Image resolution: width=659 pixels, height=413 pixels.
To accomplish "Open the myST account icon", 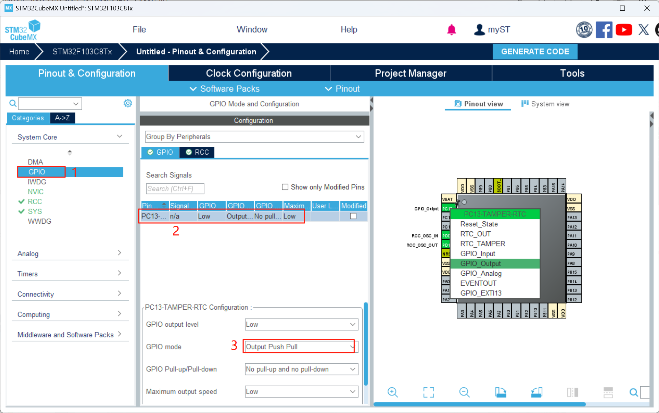I will tap(479, 30).
